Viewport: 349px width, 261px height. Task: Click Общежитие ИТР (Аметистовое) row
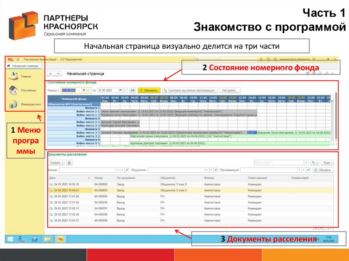[74, 104]
